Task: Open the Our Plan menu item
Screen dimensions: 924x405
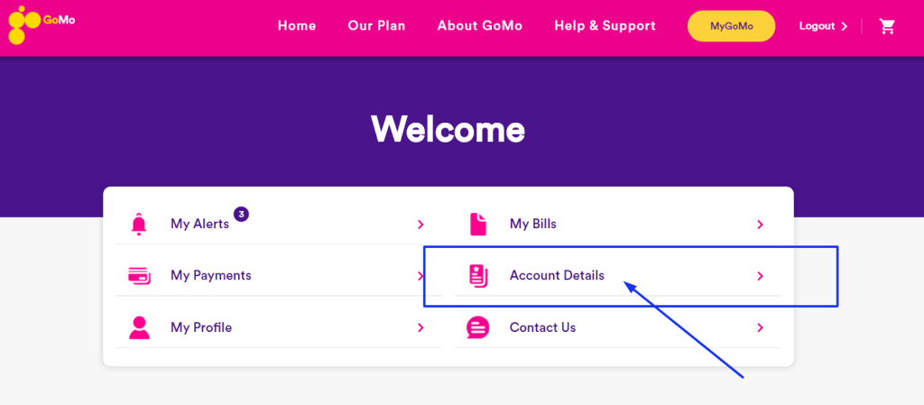Action: [376, 26]
